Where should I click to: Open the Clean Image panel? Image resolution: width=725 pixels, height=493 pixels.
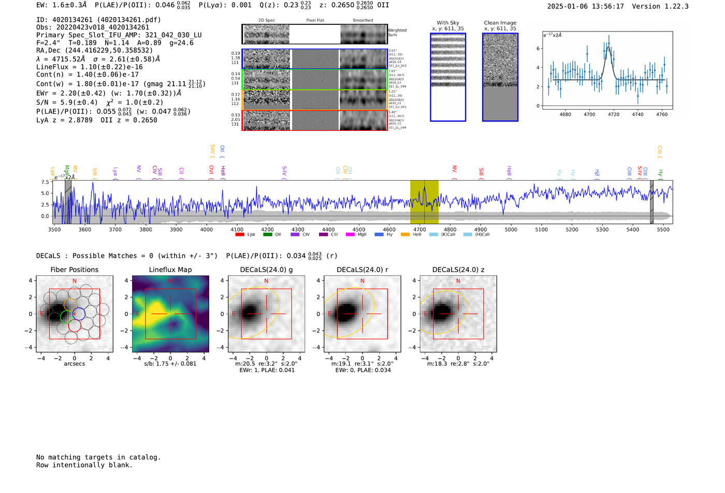[500, 77]
